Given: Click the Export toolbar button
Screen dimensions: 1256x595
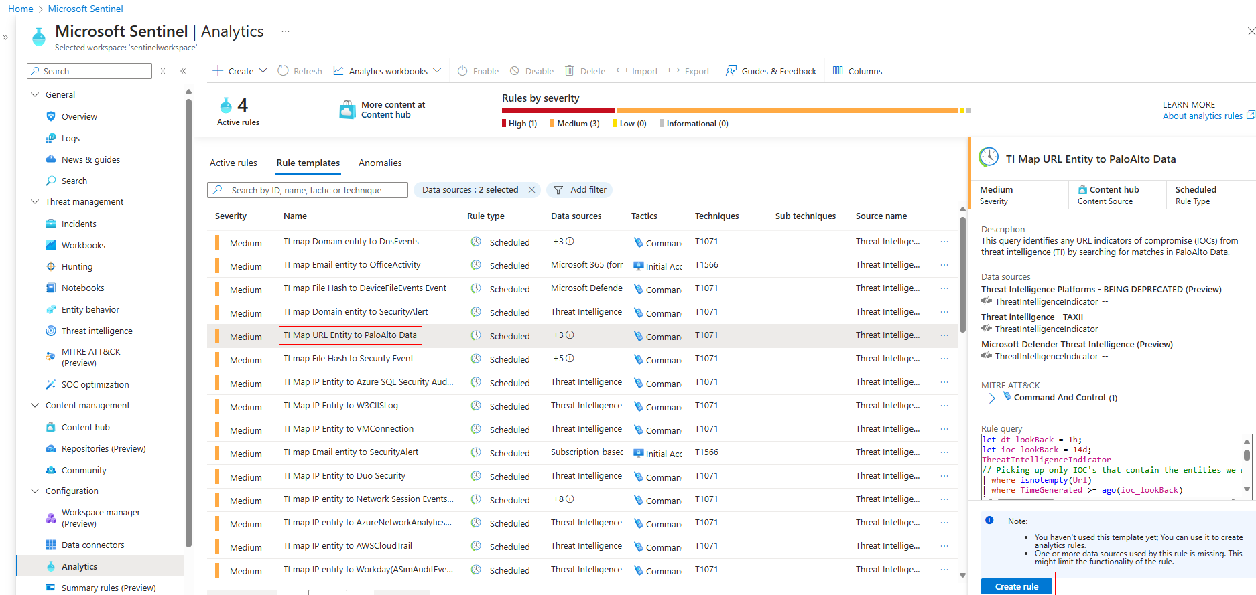Looking at the screenshot, I should [x=689, y=71].
